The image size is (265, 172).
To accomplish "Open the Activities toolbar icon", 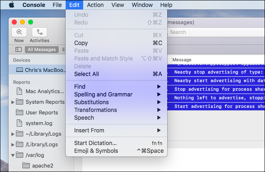I will click(x=39, y=32).
